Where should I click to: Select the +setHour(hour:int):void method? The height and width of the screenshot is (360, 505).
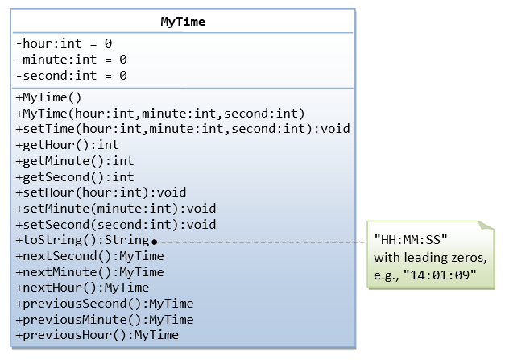[x=101, y=192]
